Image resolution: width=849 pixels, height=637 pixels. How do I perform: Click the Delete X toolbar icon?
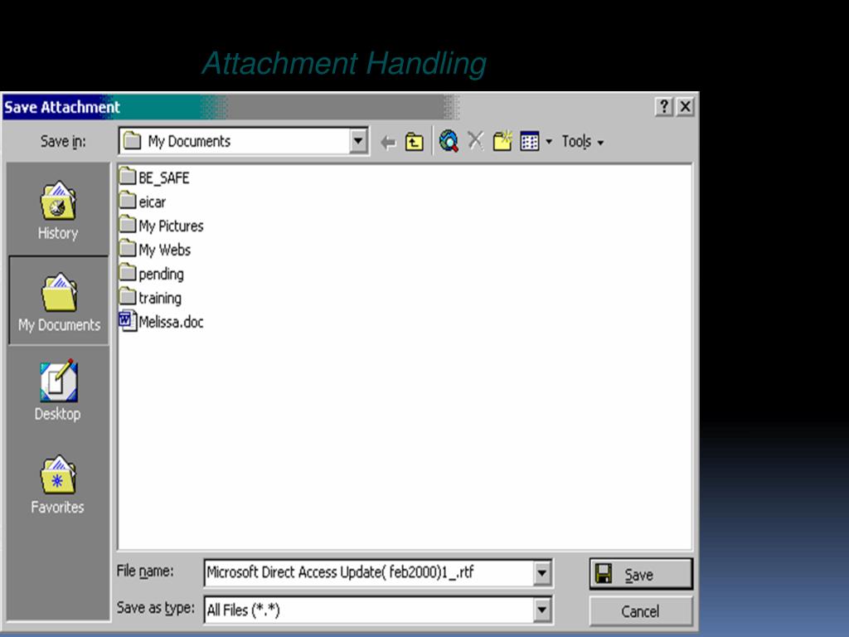475,140
